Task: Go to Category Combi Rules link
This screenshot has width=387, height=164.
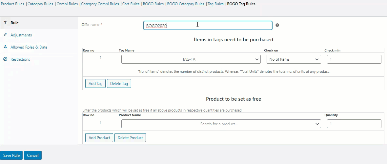Action: tap(100, 4)
